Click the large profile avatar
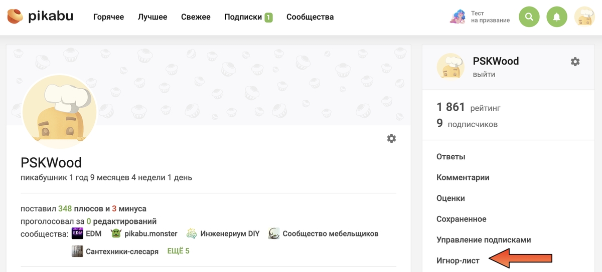The width and height of the screenshot is (602, 272). click(60, 112)
